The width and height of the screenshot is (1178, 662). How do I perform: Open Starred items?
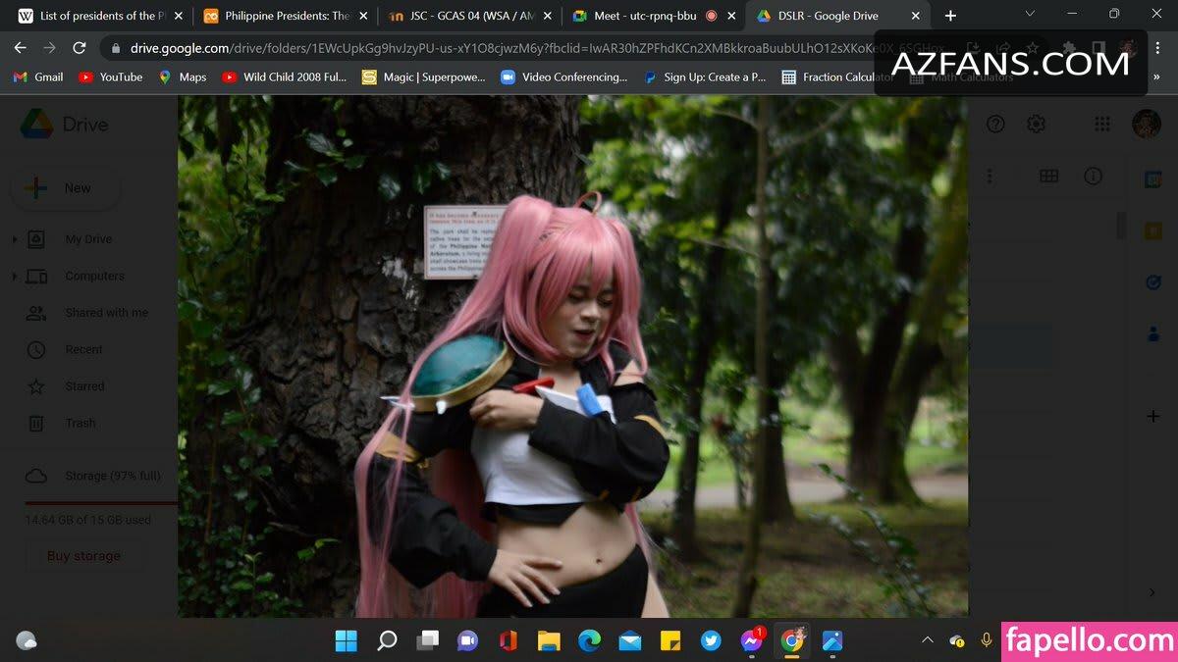tap(84, 386)
